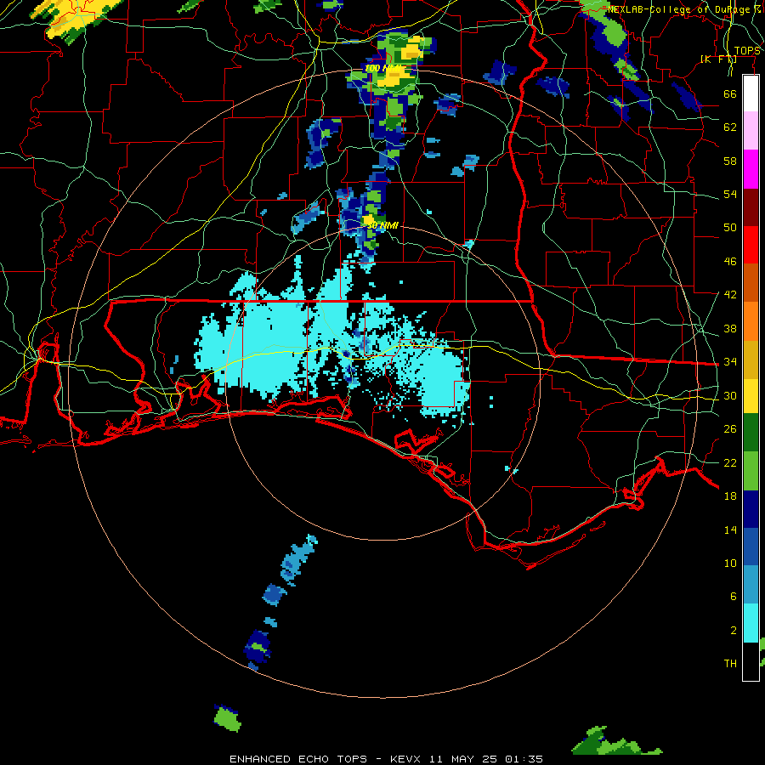Choose the navy blue legend swatch

(x=751, y=509)
